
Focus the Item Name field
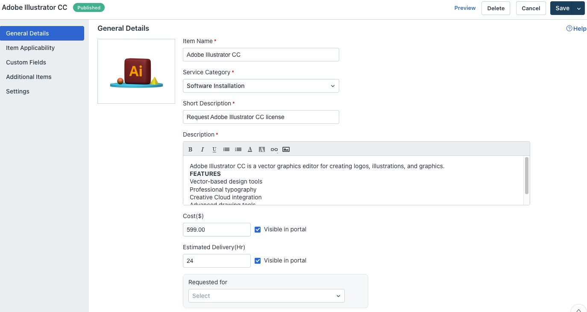click(x=261, y=55)
